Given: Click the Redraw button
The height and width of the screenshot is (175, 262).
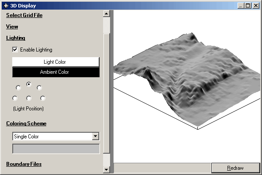Looking at the screenshot, I should pyautogui.click(x=235, y=168).
